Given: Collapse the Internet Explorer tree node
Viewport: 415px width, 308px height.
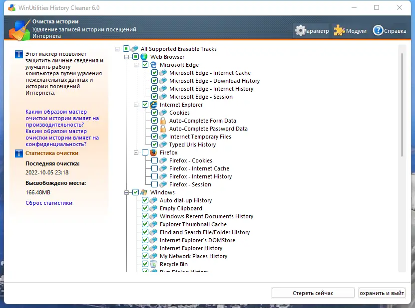Looking at the screenshot, I should [136, 105].
